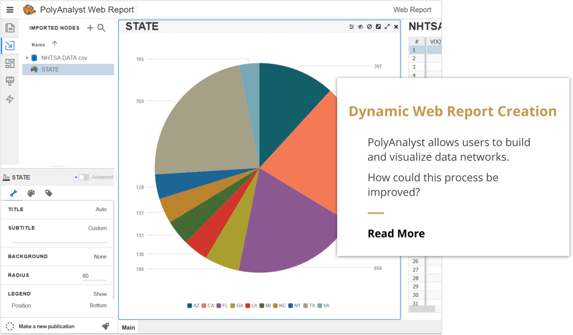Screen dimensions: 573x335
Task: Click the add imported node plus icon
Action: pyautogui.click(x=90, y=28)
